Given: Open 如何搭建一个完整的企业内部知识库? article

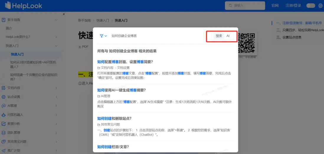Looking at the screenshot, I should click(34, 77).
